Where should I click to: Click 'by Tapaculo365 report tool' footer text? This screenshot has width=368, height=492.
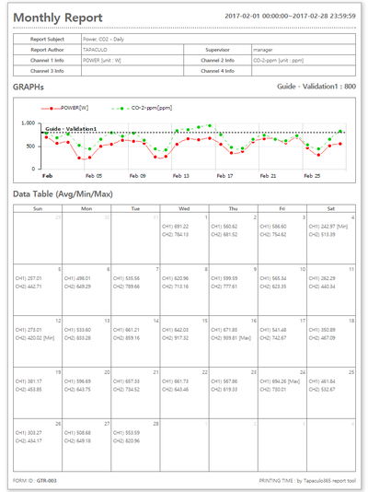pyautogui.click(x=327, y=481)
